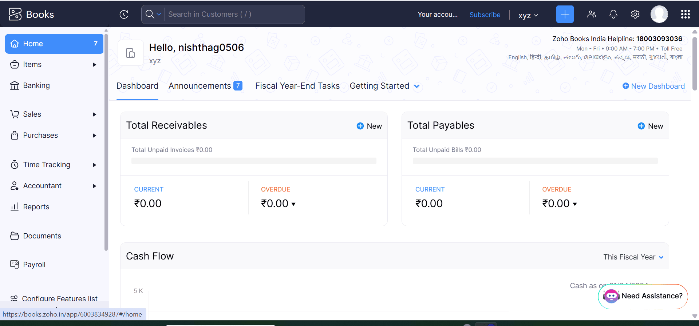The image size is (699, 326).
Task: Click the Need Assistance? button
Action: click(643, 296)
